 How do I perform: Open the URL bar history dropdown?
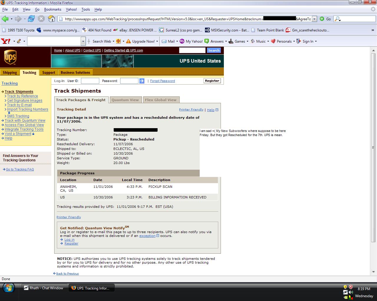coord(314,19)
